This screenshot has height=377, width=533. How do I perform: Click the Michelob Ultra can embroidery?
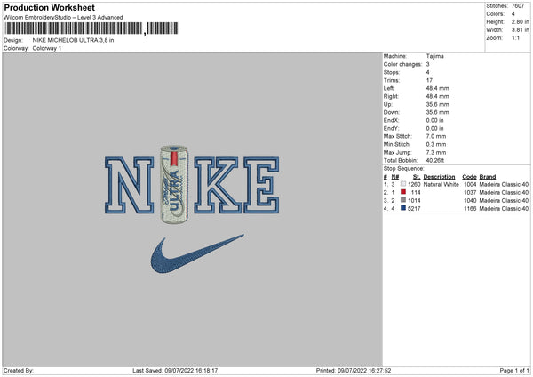coord(174,184)
